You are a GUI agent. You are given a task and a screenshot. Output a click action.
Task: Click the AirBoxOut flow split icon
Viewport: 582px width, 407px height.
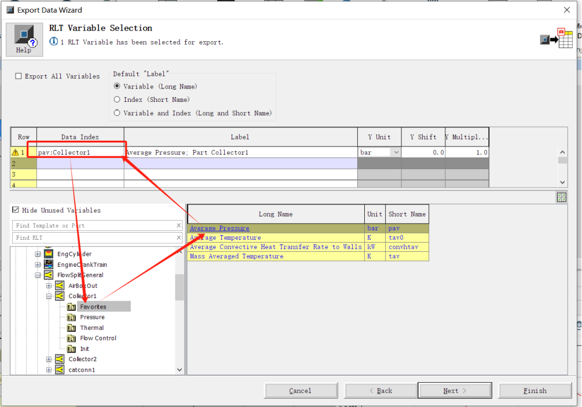pos(60,285)
